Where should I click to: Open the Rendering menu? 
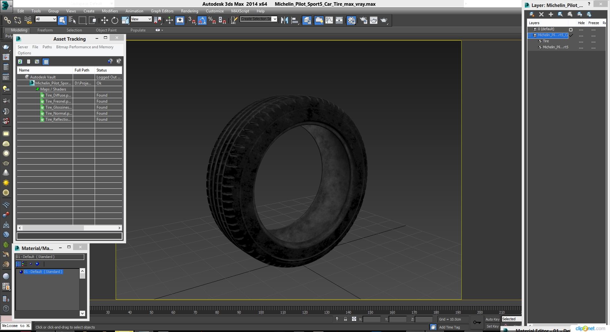tap(190, 11)
